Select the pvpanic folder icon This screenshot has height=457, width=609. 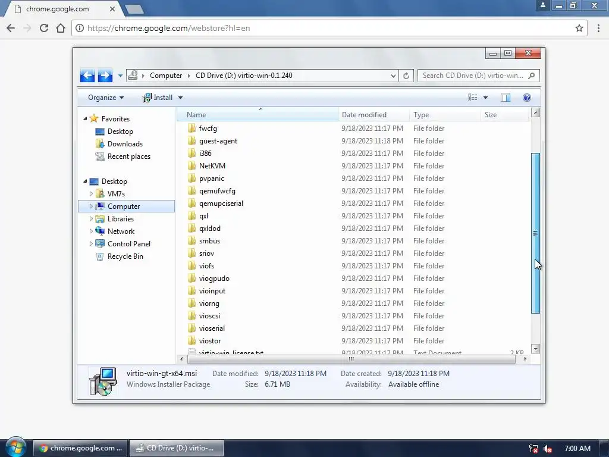[192, 179]
